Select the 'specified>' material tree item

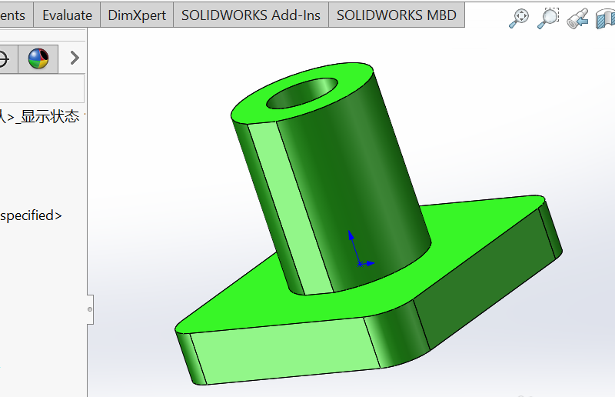(31, 215)
